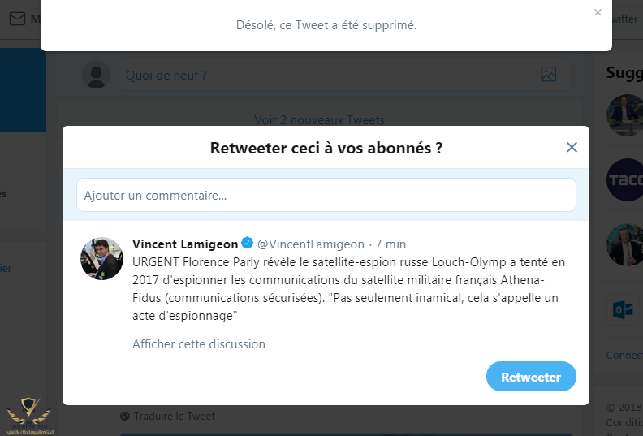Viewport: 643px width, 436px height.
Task: Dismiss the deleted Tweet notification banner
Action: pos(598,13)
